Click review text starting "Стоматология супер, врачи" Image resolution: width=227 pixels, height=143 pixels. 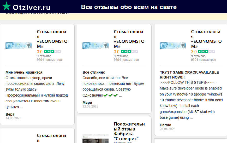(x=37, y=92)
